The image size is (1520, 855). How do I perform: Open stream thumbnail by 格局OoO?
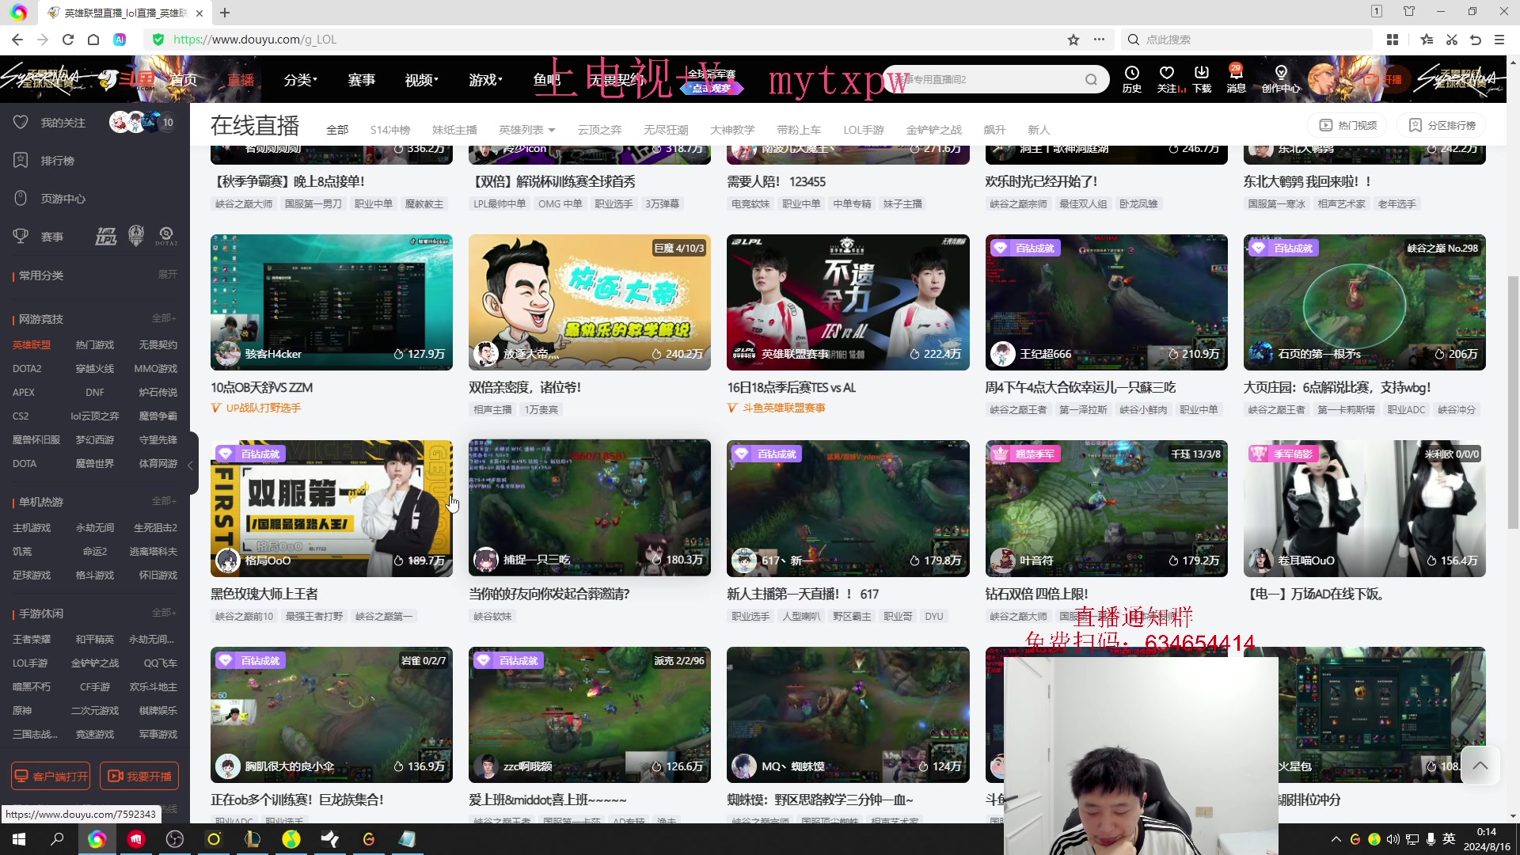pos(332,508)
